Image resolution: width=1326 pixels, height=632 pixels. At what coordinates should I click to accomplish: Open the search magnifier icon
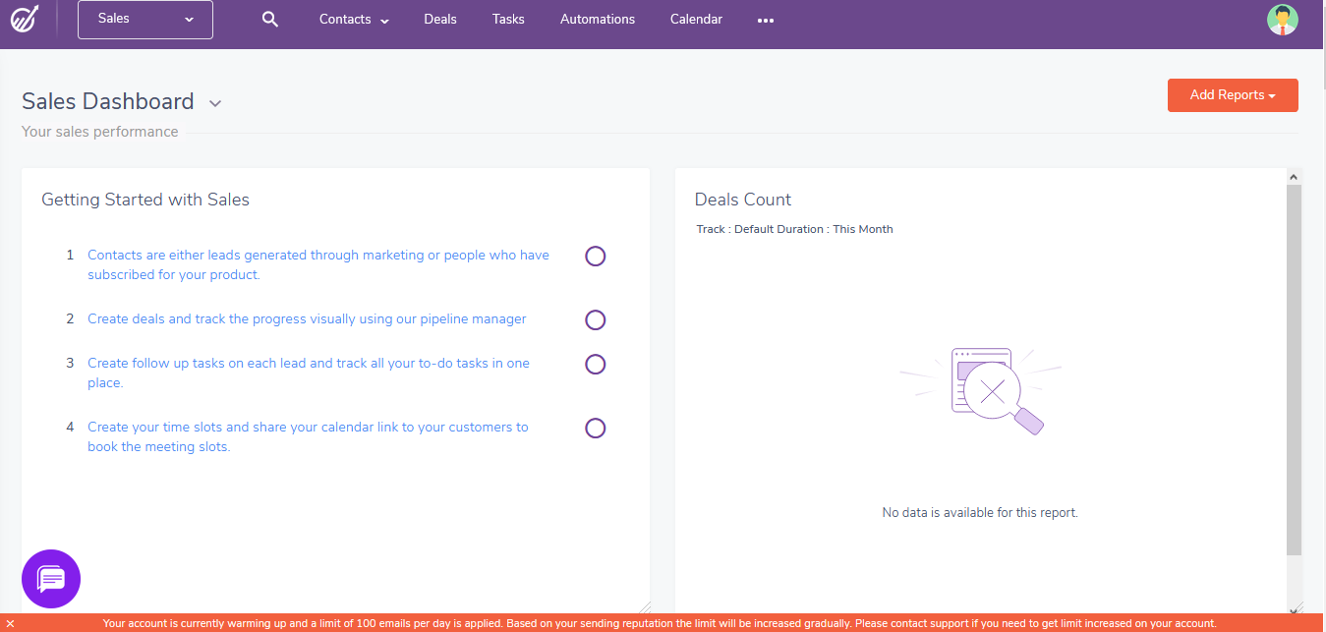pos(270,19)
